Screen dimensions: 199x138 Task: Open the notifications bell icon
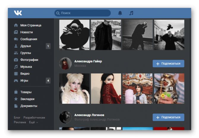point(120,13)
